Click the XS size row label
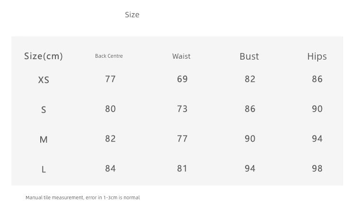This screenshot has width=355, height=213. tap(44, 80)
